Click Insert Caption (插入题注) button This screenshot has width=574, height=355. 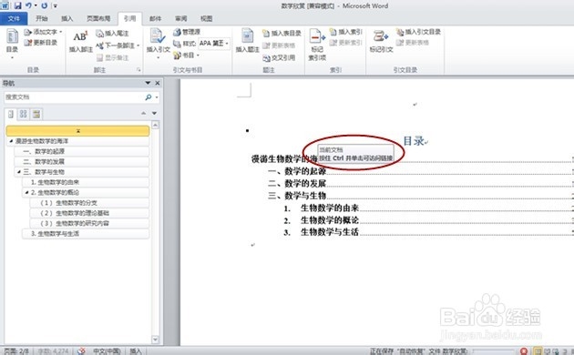pos(248,41)
